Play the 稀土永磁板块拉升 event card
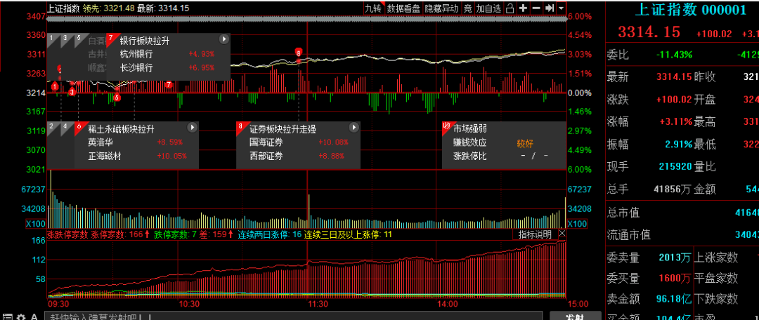The image size is (759, 320). click(x=192, y=128)
